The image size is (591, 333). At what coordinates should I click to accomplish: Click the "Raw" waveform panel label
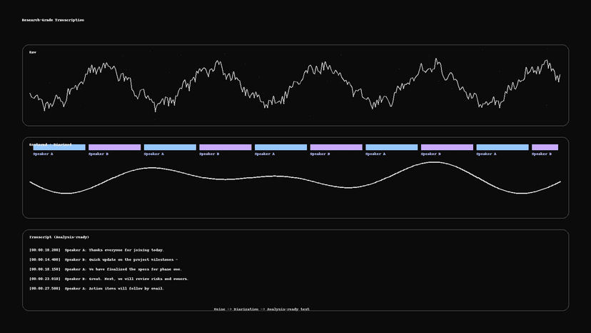coord(33,52)
